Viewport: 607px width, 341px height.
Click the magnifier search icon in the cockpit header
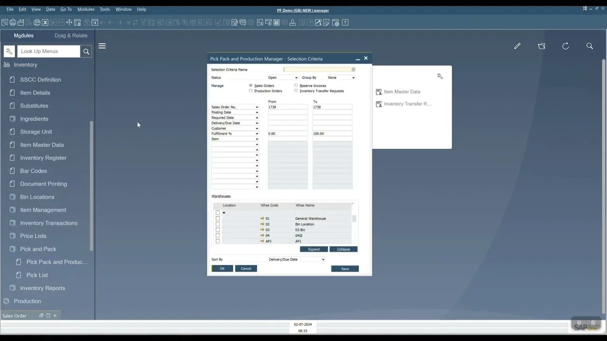pyautogui.click(x=589, y=46)
